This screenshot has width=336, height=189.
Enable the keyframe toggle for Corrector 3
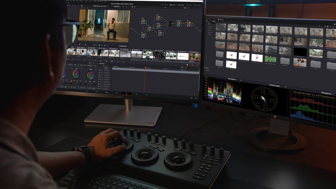[x=100, y=75]
